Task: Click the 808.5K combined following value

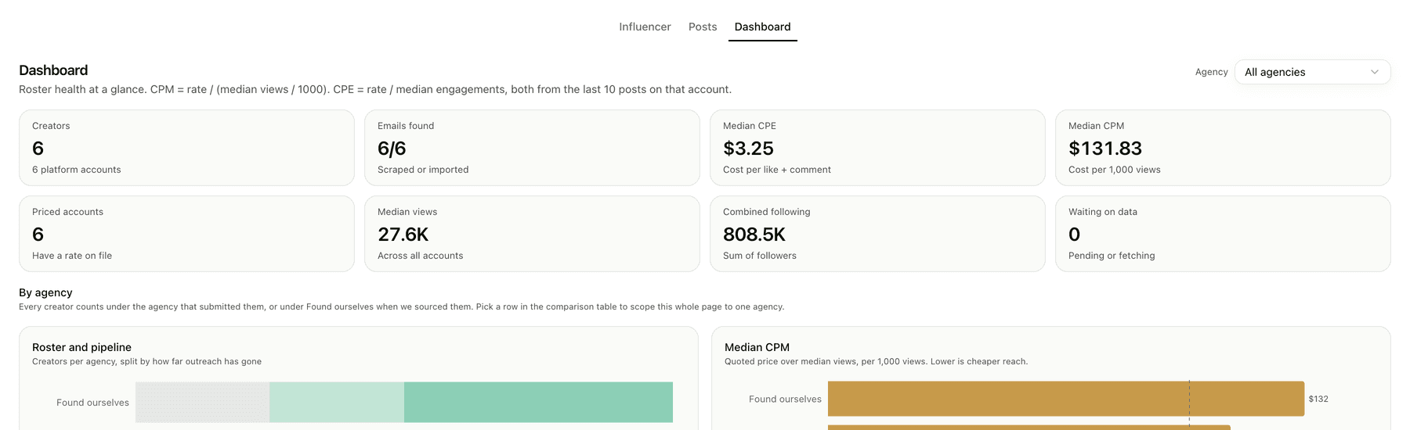Action: point(754,234)
